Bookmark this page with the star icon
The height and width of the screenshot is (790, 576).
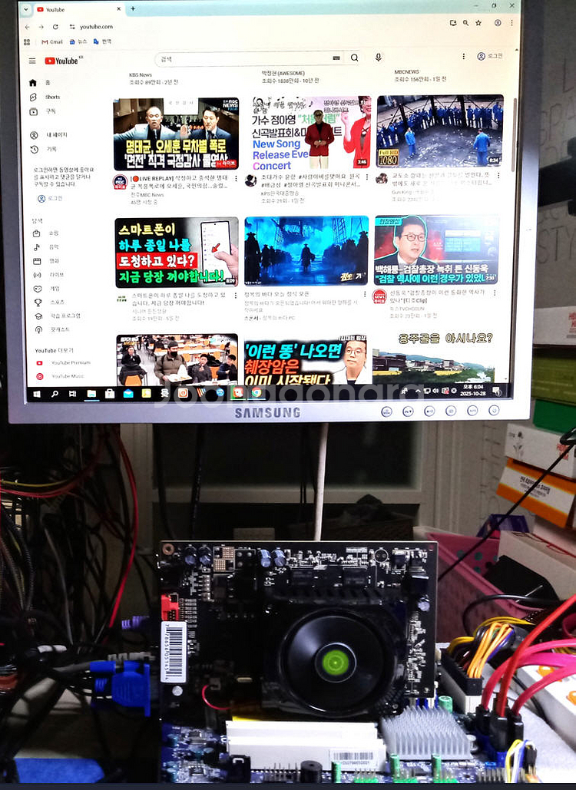point(478,23)
